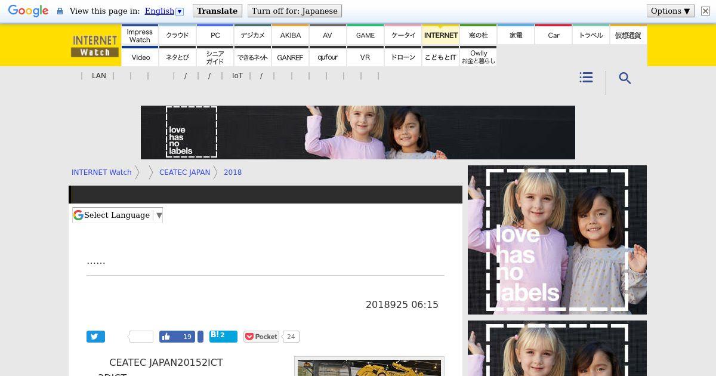716x376 pixels.
Task: Open the GANREF tab
Action: tap(290, 57)
